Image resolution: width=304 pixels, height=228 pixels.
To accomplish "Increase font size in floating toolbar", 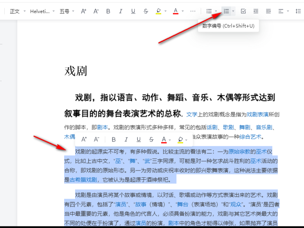I will point(84,139).
